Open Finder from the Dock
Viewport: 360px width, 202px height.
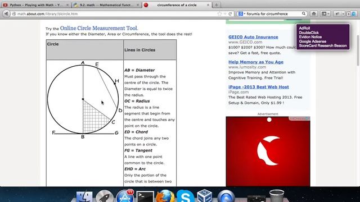click(x=84, y=197)
